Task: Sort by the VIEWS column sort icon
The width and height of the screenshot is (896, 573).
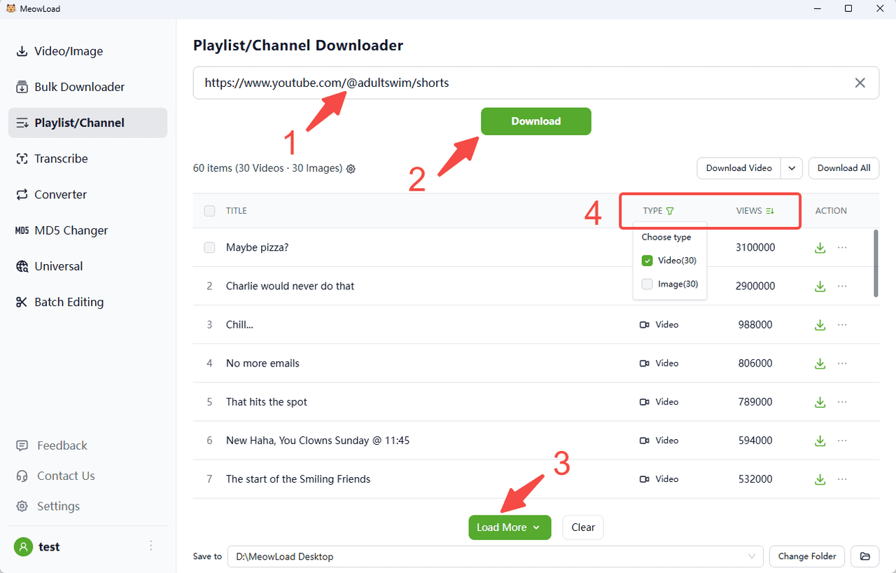Action: click(x=770, y=211)
